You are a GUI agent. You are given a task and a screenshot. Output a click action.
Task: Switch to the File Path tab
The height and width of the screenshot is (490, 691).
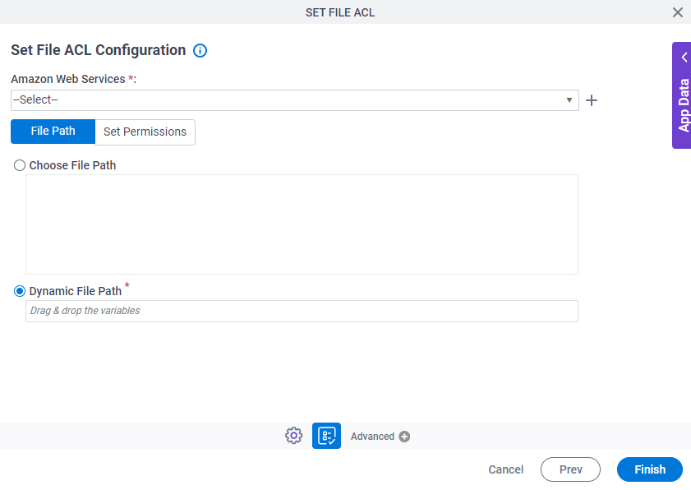click(x=53, y=132)
